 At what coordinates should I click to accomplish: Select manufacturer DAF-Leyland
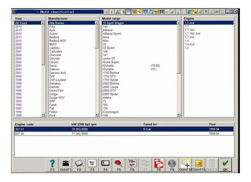72,80
